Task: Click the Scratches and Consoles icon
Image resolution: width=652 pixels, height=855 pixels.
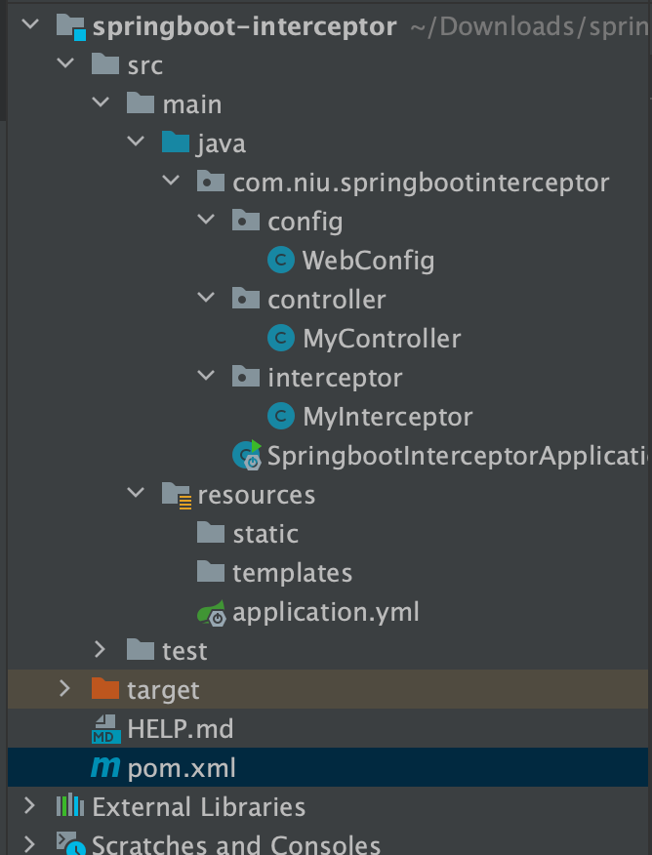Action: 69,843
